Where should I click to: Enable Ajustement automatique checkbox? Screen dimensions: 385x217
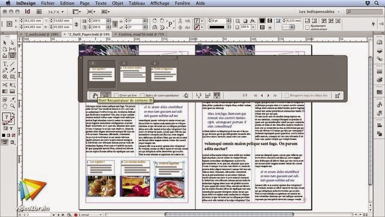coord(307,27)
